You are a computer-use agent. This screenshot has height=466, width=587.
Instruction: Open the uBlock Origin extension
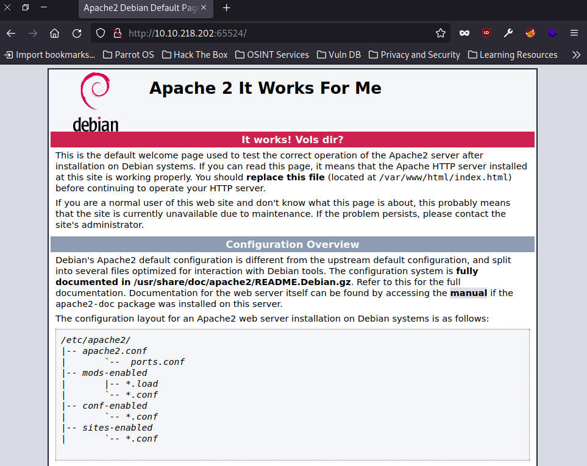tap(486, 33)
